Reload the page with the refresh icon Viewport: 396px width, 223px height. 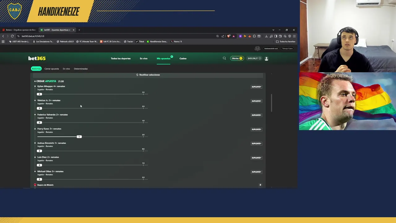pyautogui.click(x=12, y=36)
